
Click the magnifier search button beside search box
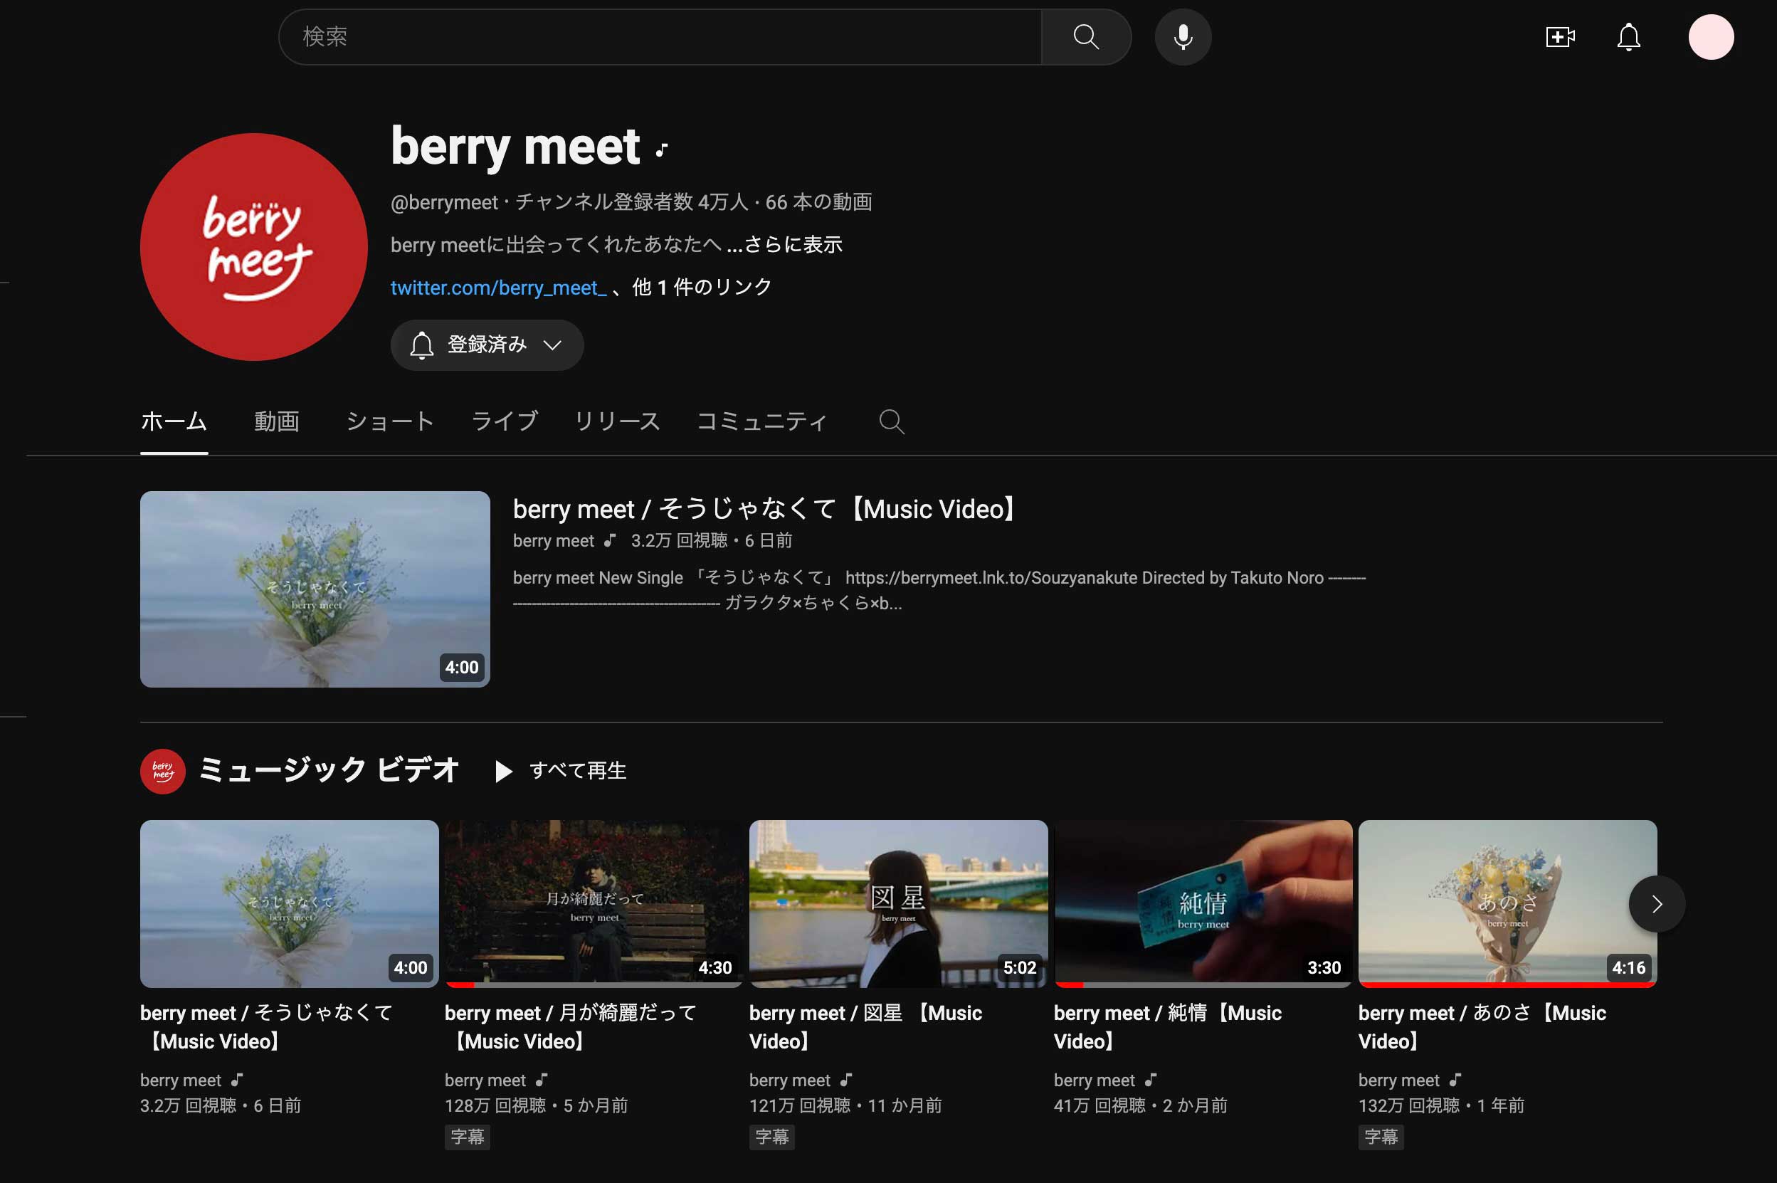(x=1085, y=37)
